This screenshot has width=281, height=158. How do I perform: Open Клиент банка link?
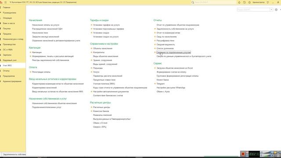(x=162, y=80)
